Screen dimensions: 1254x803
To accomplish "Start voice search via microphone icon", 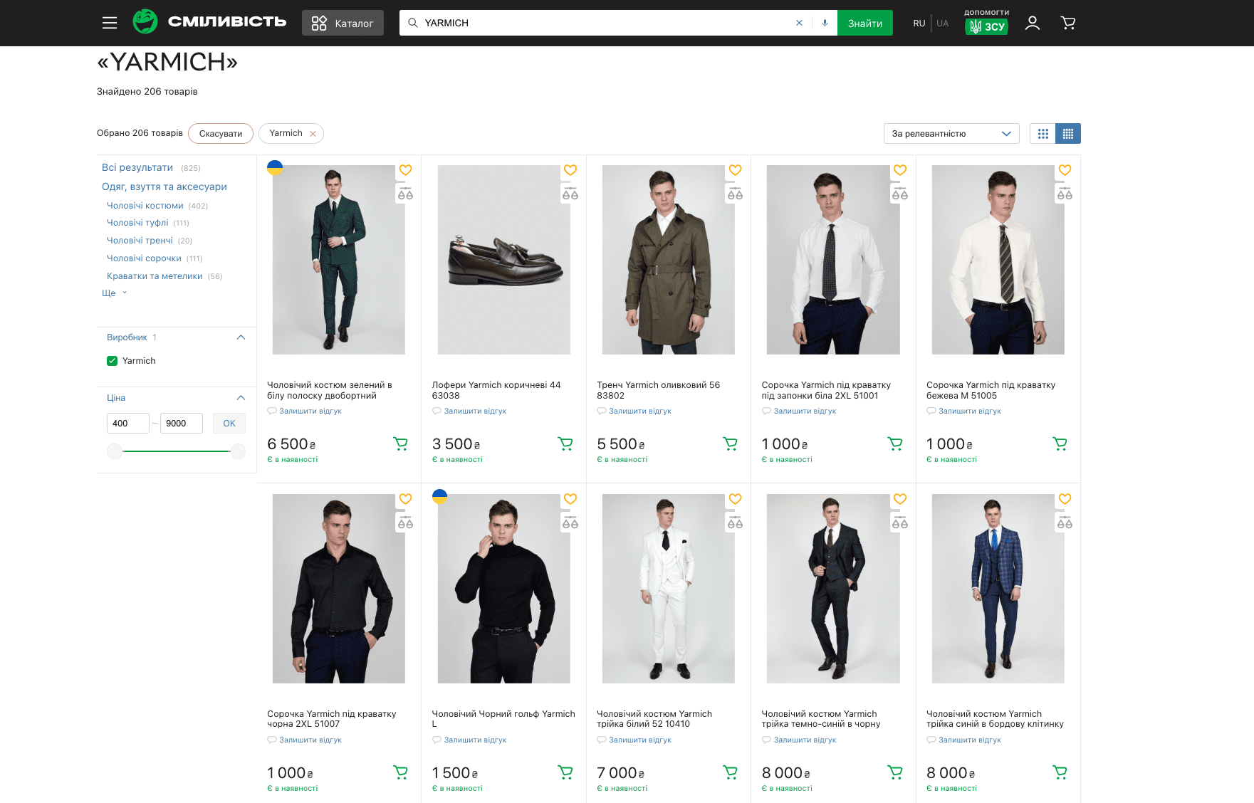I will coord(825,23).
